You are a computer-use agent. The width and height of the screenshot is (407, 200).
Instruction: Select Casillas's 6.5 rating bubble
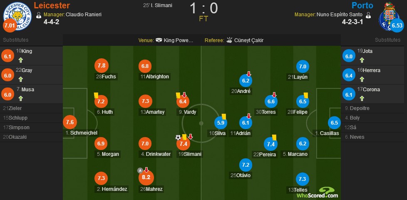(x=334, y=123)
